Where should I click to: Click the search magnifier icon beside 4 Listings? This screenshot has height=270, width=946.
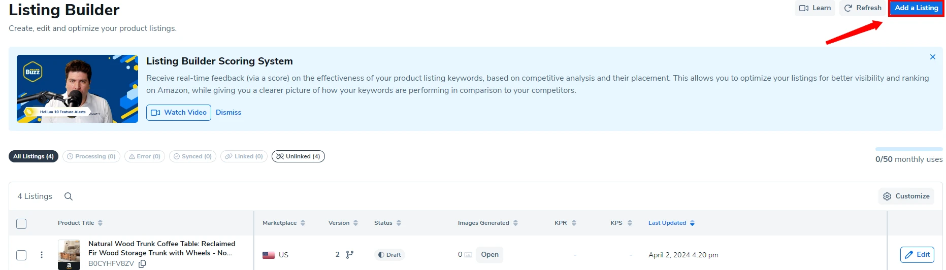click(69, 196)
